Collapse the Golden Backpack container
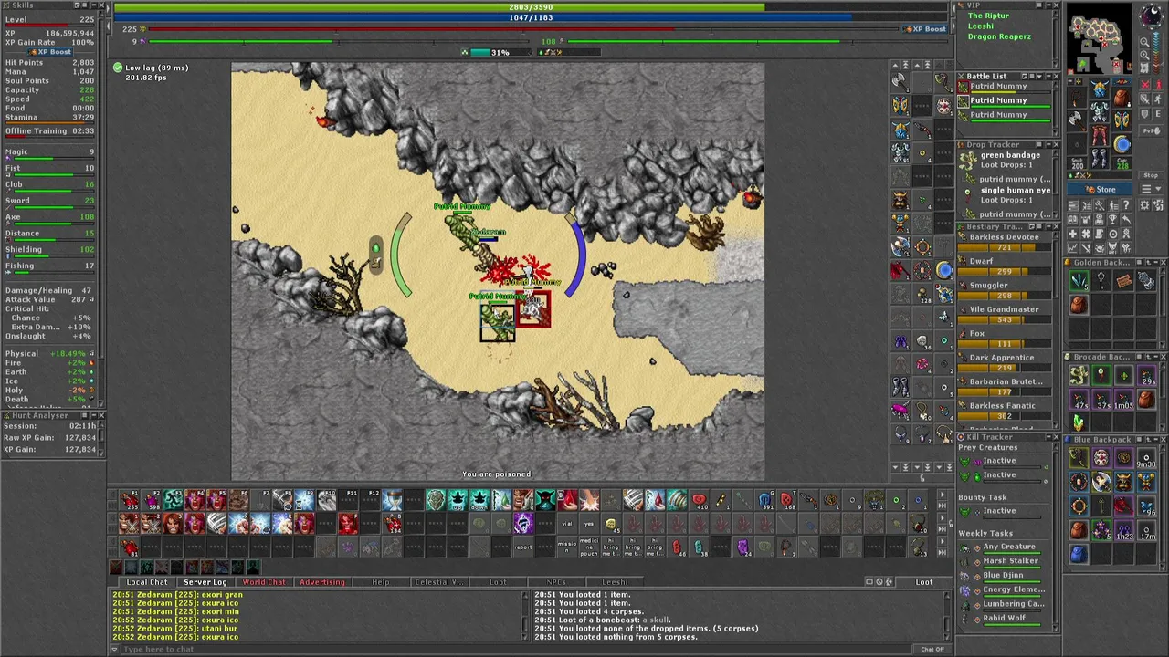Viewport: 1169px width, 657px height. click(x=1156, y=263)
